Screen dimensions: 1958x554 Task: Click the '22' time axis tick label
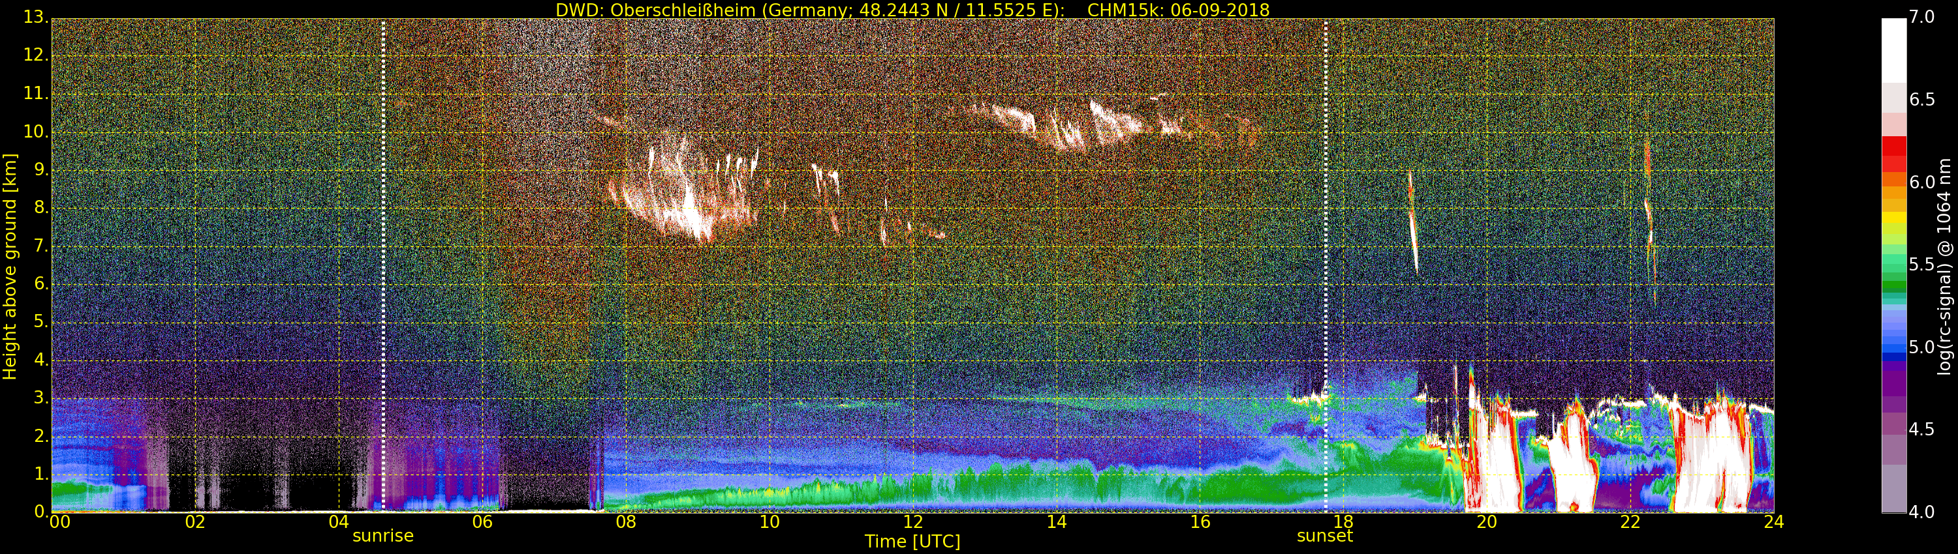tap(1630, 521)
